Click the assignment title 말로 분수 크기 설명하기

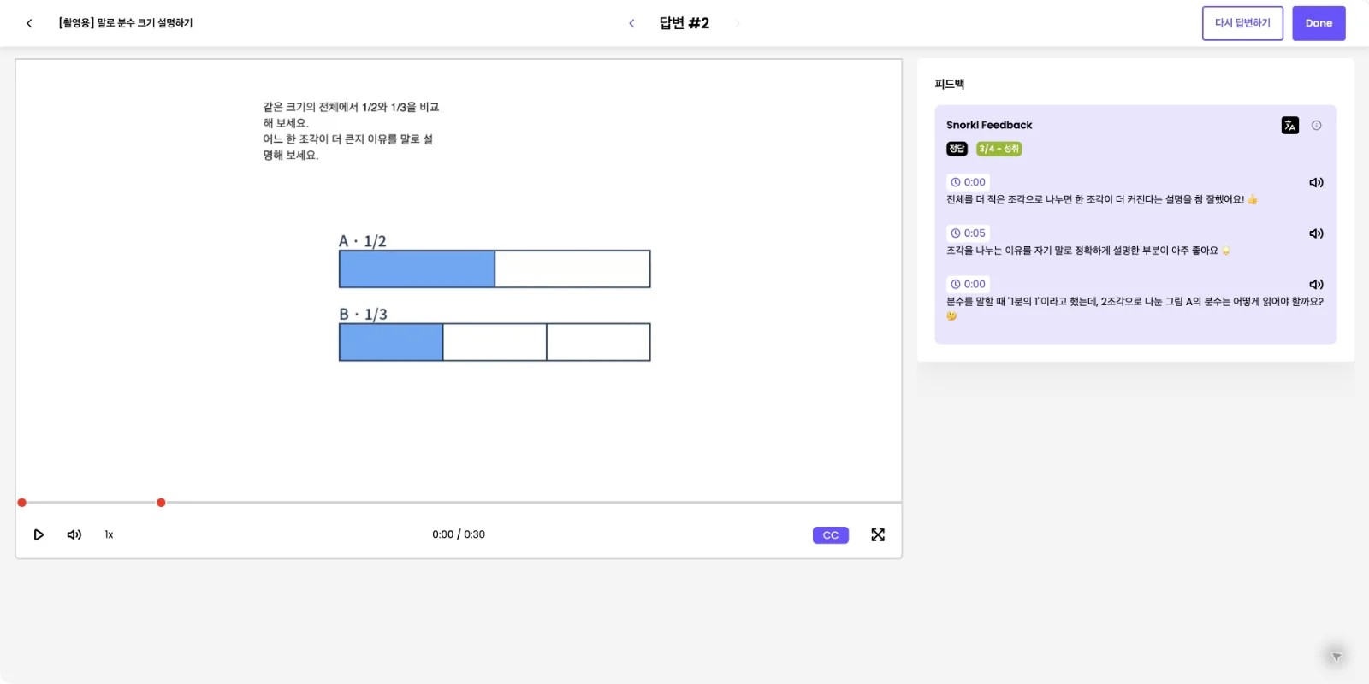(126, 23)
